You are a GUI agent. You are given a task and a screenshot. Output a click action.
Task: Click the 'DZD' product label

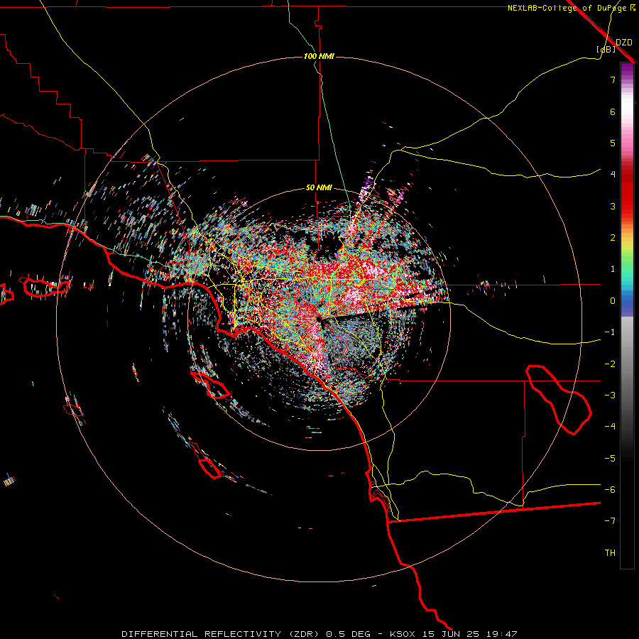[623, 43]
